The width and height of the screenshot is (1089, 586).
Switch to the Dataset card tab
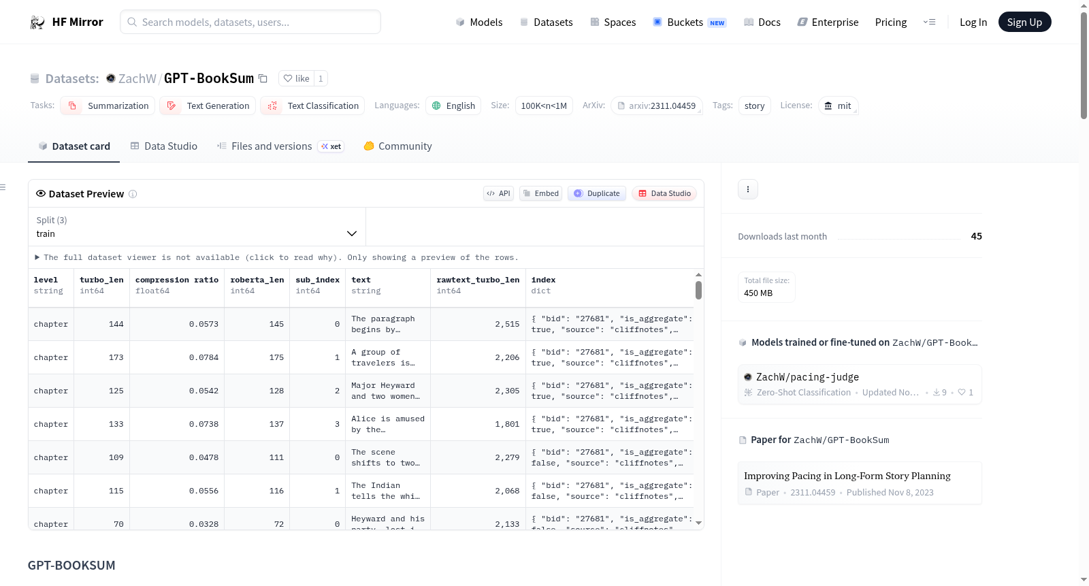click(74, 146)
